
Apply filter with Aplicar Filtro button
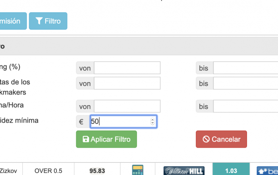[106, 139]
